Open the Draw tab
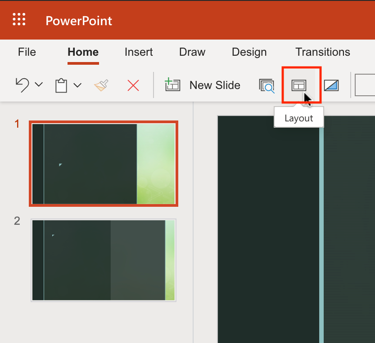Viewport: 375px width, 343px height. pos(192,52)
